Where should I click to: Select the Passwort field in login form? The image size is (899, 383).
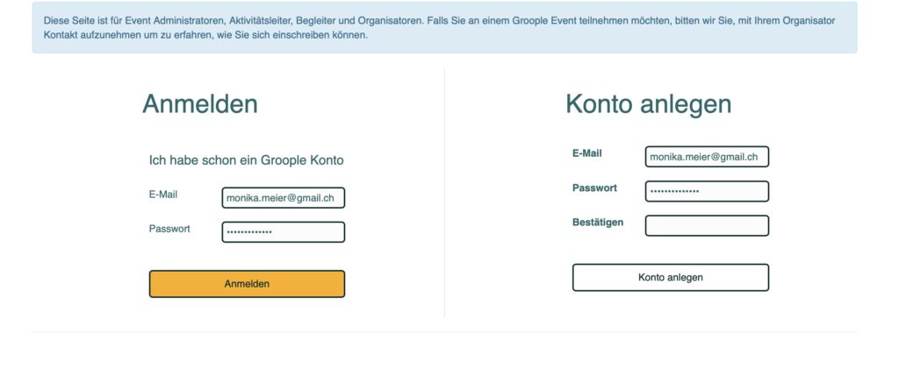tap(283, 232)
